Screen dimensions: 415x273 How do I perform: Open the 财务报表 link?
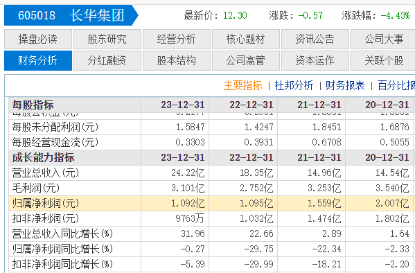click(x=345, y=85)
